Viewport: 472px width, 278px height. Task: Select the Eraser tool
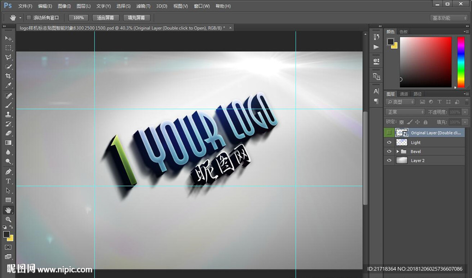tap(8, 133)
